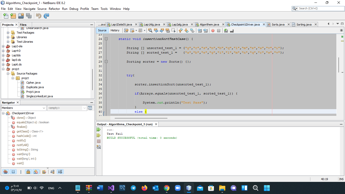The width and height of the screenshot is (345, 194).
Task: Click the blue Redo arrow icon
Action: click(x=46, y=16)
